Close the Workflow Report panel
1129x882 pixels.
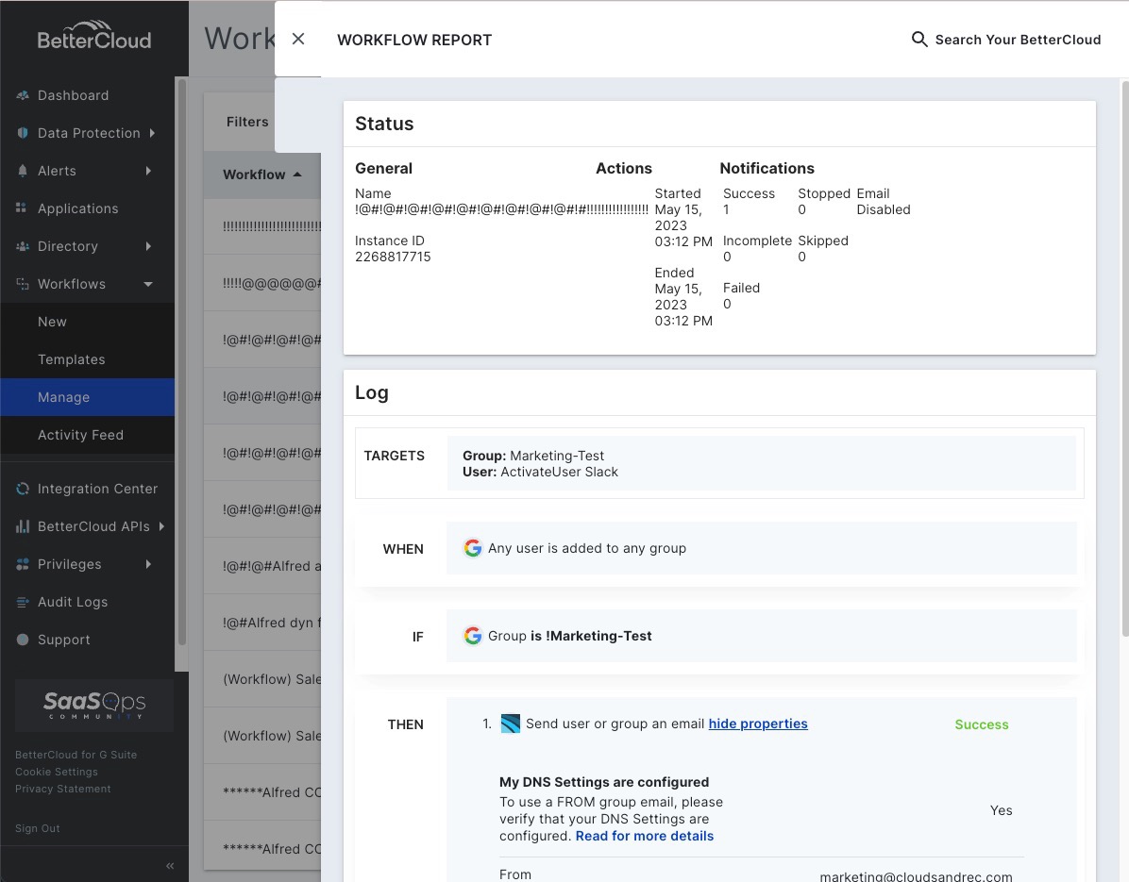click(298, 39)
